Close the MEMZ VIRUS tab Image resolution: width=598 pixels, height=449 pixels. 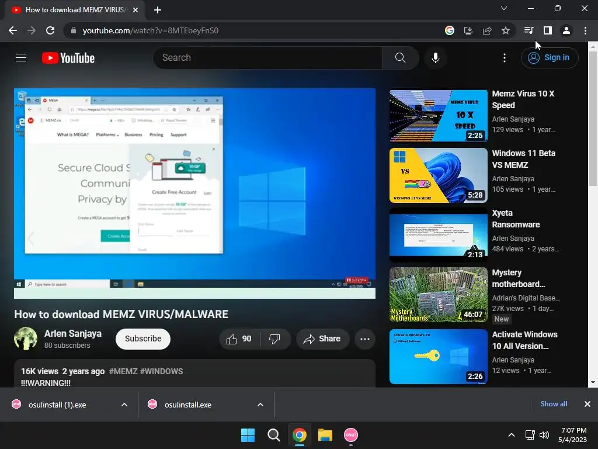click(x=135, y=10)
